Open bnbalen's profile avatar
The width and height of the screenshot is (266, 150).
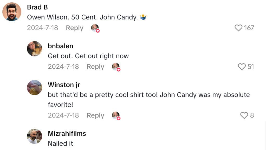[x=34, y=49]
